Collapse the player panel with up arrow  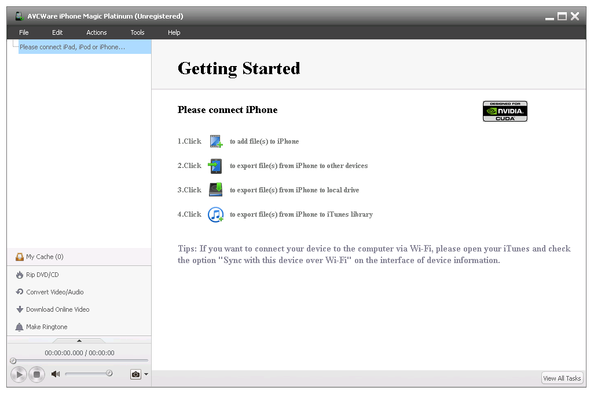pos(79,341)
